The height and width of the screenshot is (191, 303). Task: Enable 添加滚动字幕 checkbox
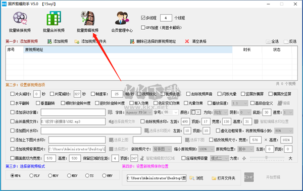click(x=12, y=112)
